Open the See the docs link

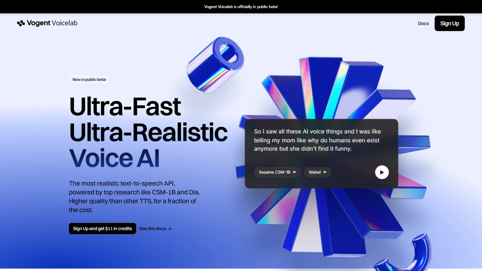click(155, 229)
